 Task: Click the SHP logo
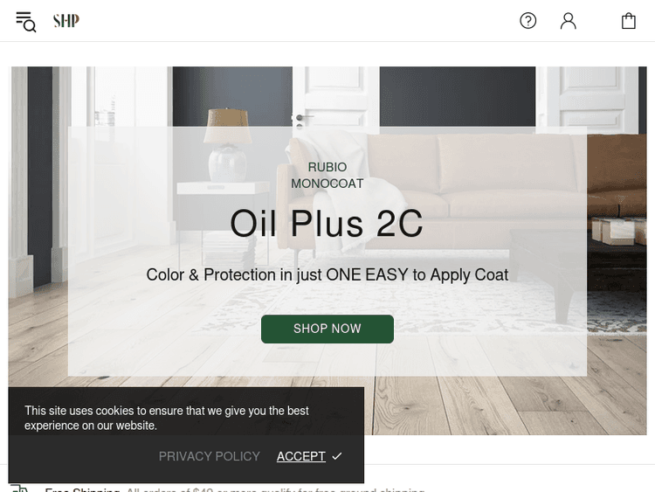66,20
